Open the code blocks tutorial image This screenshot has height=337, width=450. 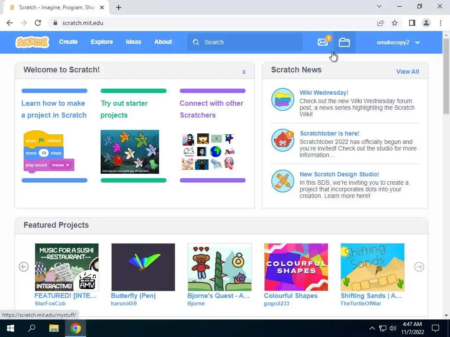[49, 152]
